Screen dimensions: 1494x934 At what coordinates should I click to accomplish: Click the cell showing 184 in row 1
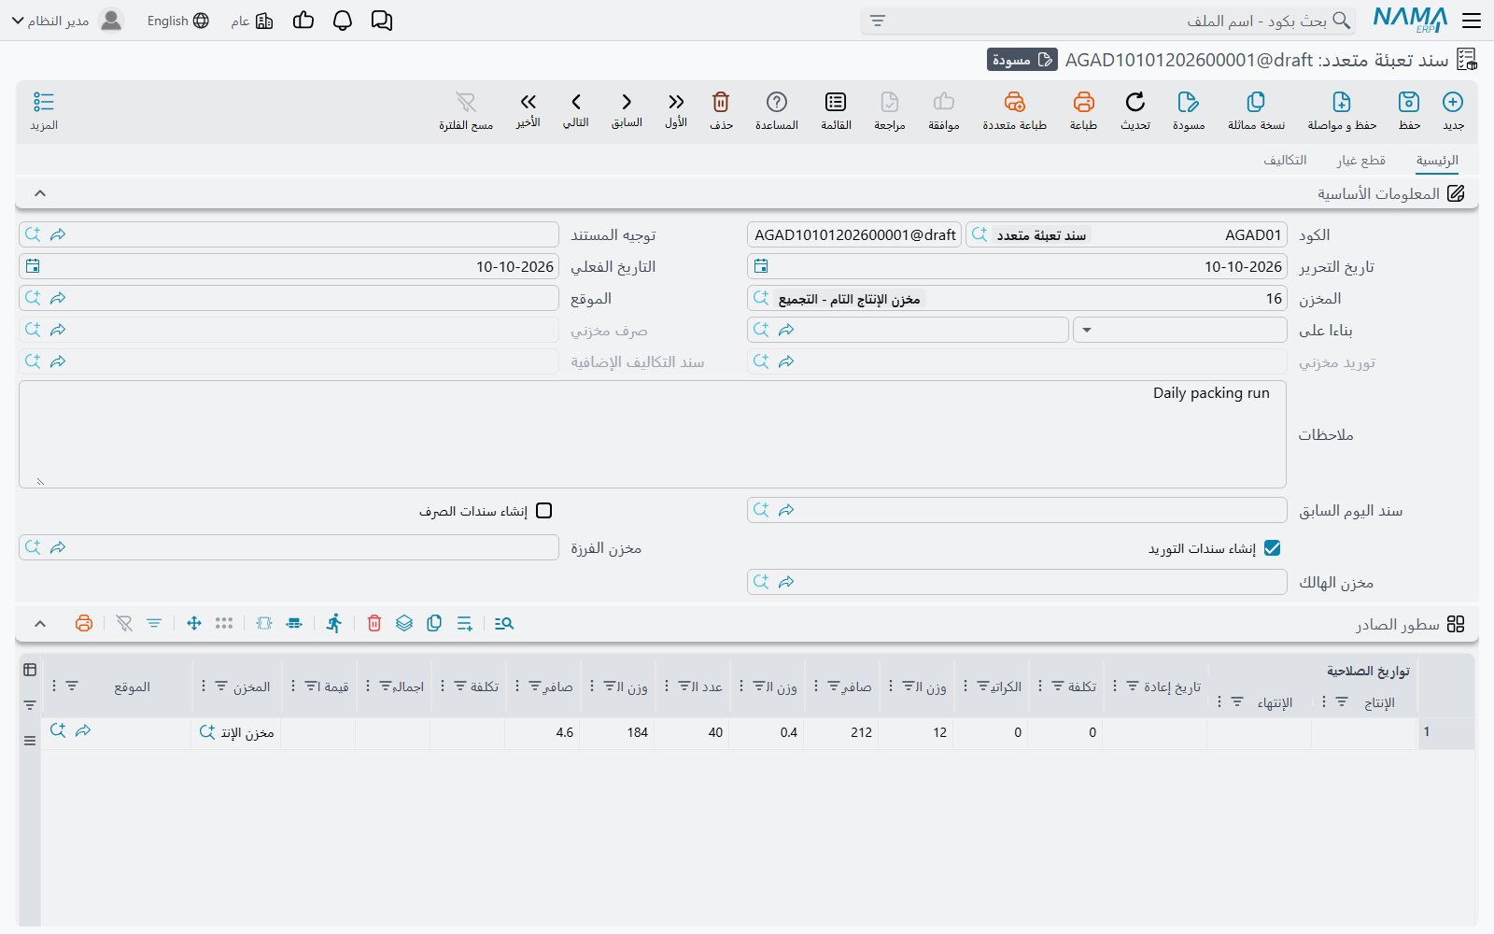[617, 732]
